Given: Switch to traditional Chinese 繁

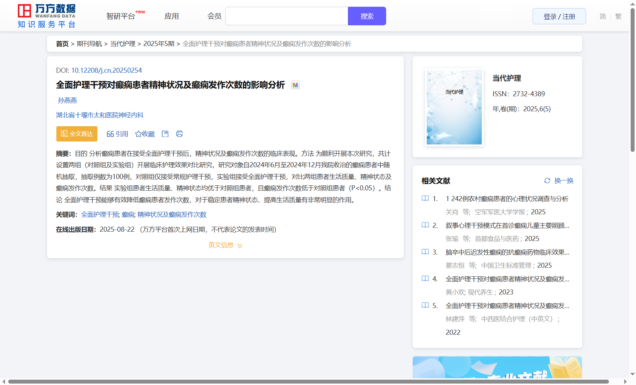Looking at the screenshot, I should pyautogui.click(x=619, y=16).
